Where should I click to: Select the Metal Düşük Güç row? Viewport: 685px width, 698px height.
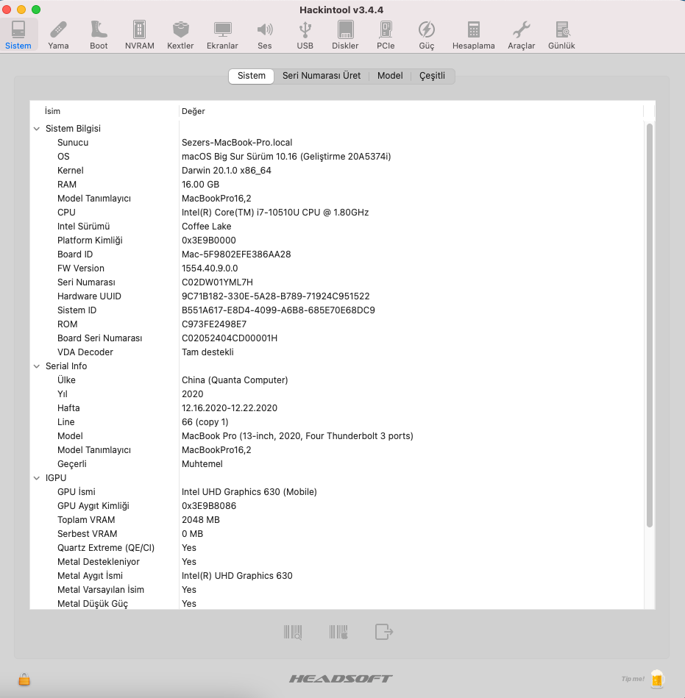(337, 604)
